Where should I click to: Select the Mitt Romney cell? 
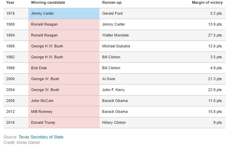(x=64, y=112)
